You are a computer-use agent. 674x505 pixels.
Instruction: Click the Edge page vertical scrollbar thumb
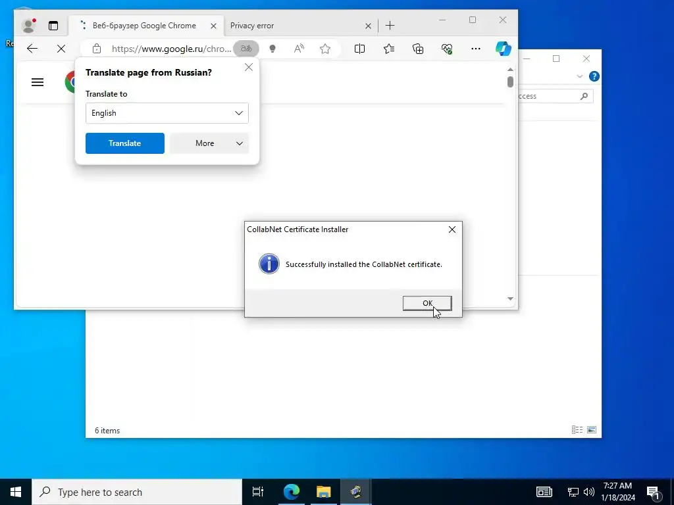(x=510, y=82)
